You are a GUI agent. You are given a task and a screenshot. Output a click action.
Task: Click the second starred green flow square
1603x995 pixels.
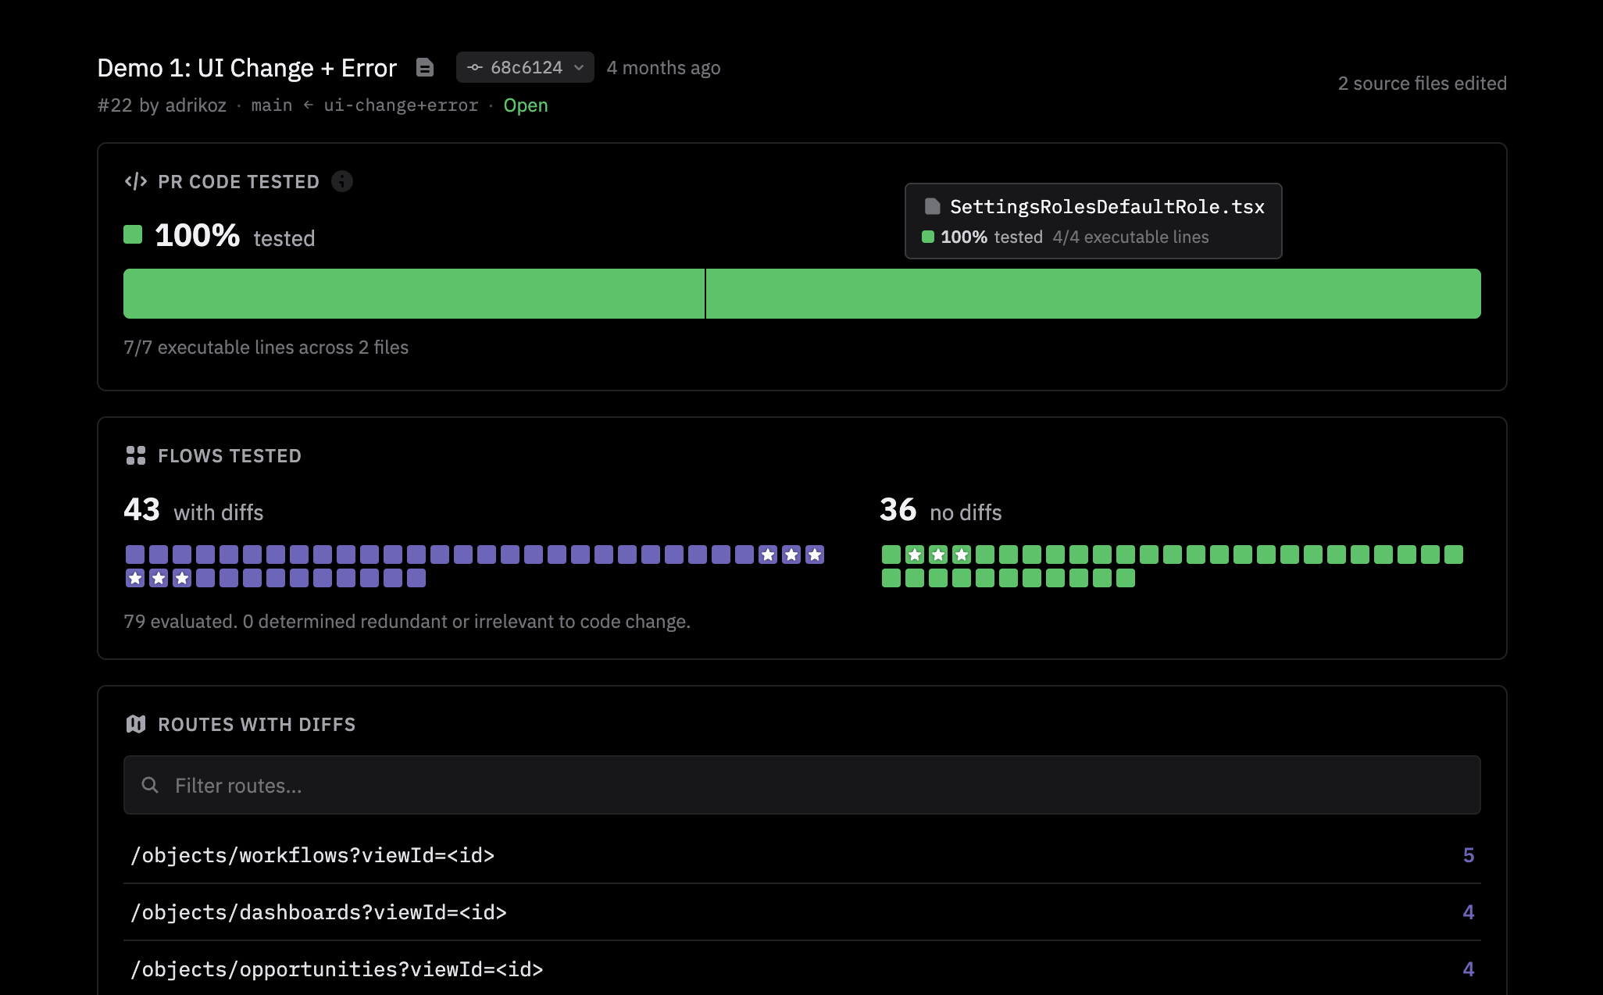(x=938, y=555)
